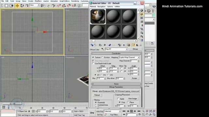
Task: Click the Rotate button
Action: (x=134, y=78)
